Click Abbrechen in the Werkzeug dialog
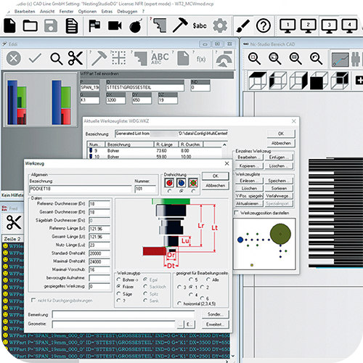Screen dimensions: 363x363 [215, 186]
